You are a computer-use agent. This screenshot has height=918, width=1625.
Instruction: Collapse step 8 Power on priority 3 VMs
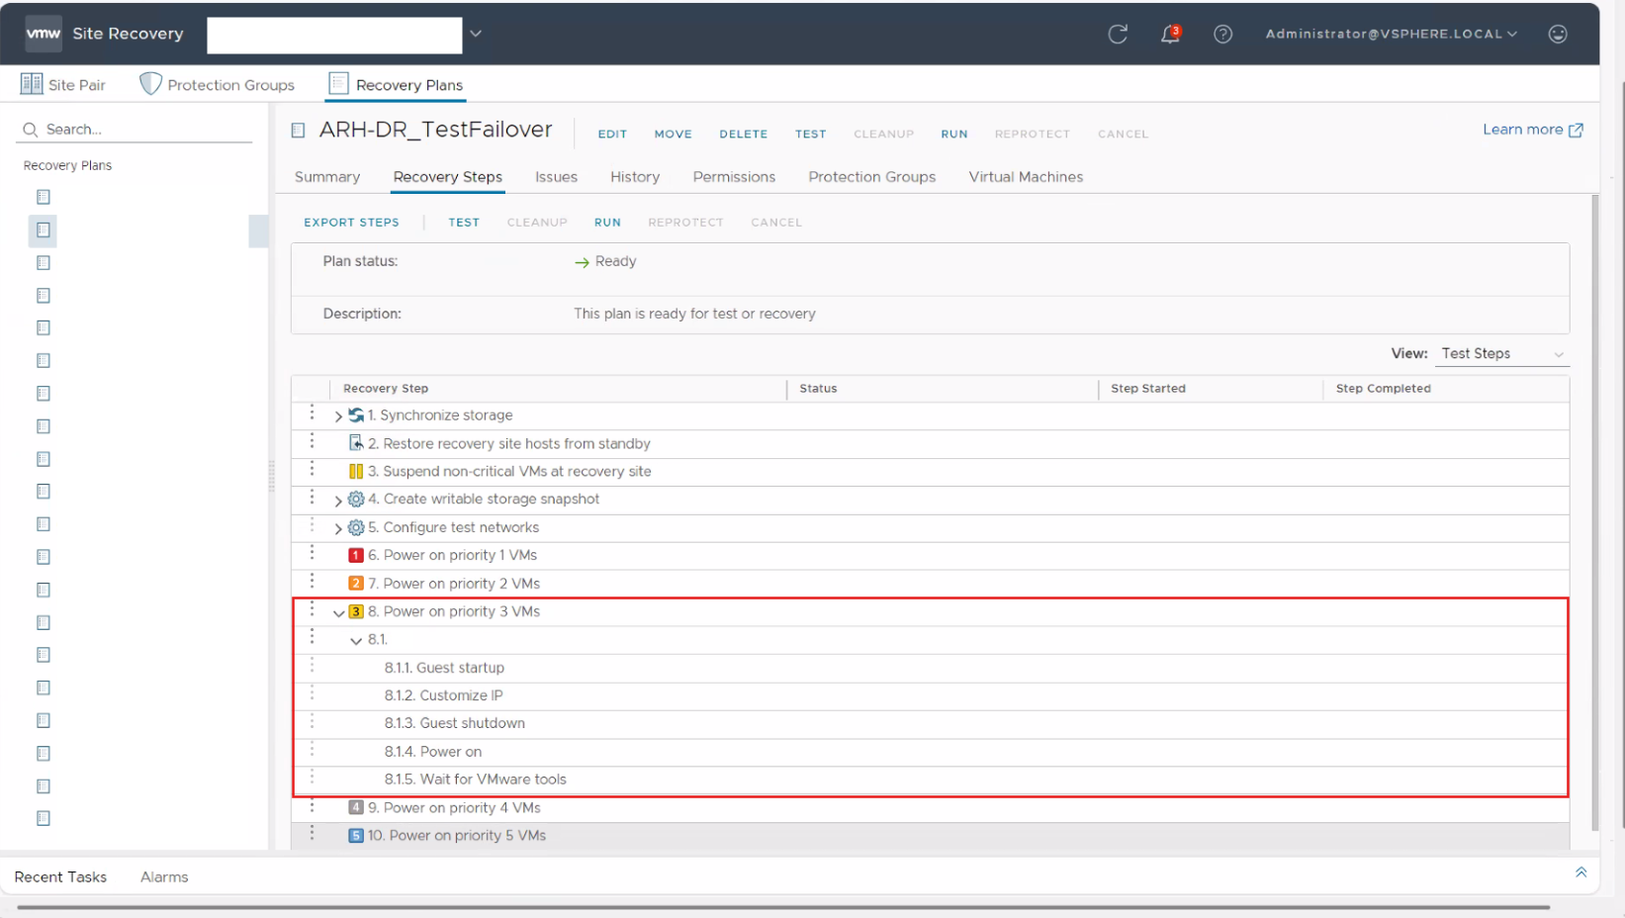tap(338, 613)
